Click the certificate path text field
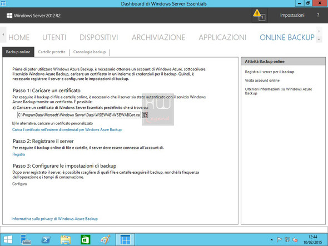This screenshot has height=246, width=328. click(x=79, y=115)
